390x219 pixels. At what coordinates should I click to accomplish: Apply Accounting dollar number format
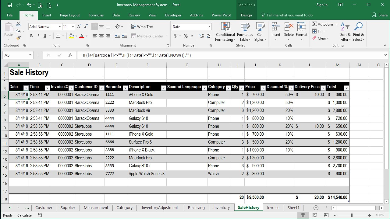point(175,36)
